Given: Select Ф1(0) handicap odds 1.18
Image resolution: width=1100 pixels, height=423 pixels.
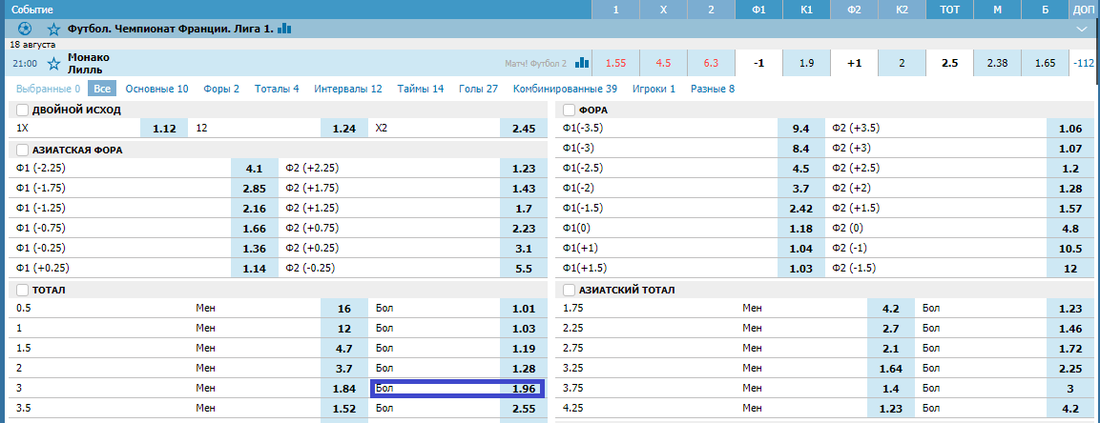Looking at the screenshot, I should [x=801, y=229].
